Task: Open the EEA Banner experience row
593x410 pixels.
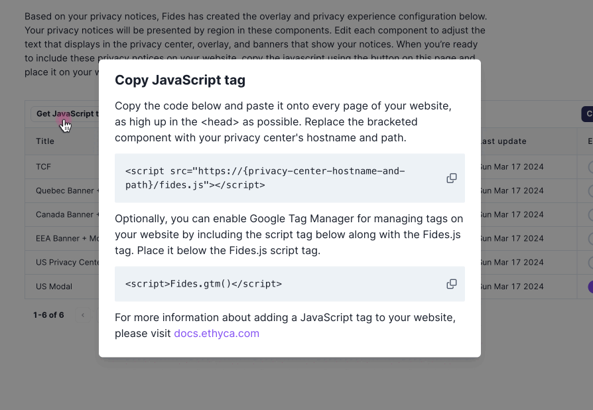Action: [x=67, y=238]
